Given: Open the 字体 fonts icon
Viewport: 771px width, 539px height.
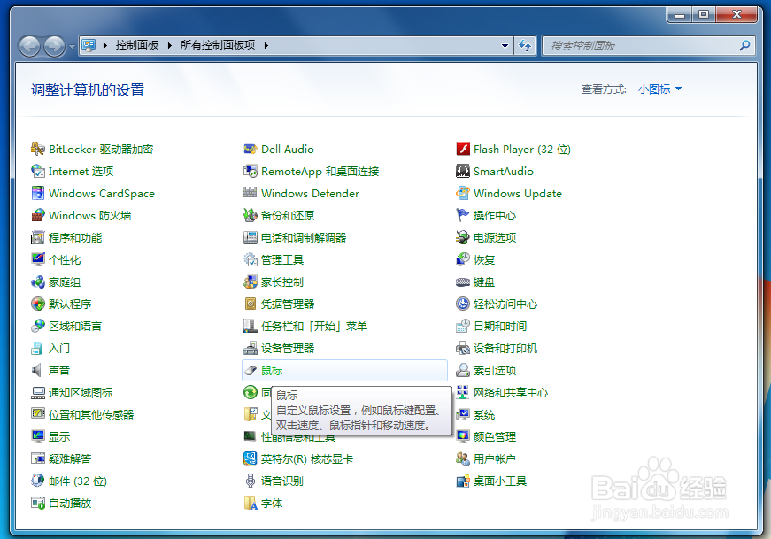Looking at the screenshot, I should click(251, 503).
